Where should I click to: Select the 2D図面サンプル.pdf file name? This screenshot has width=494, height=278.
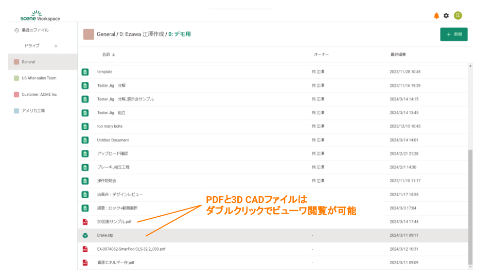[114, 222]
